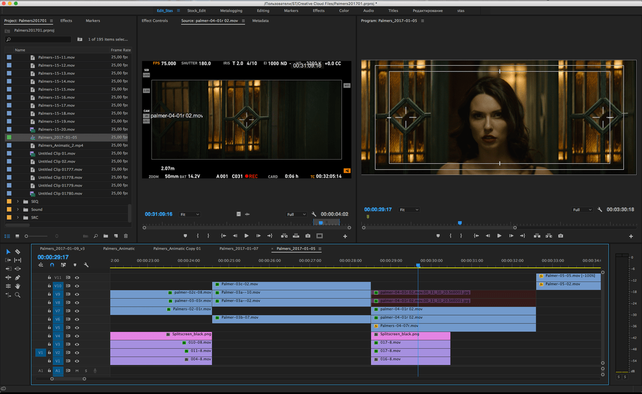Screen dimensions: 642x394
Task: Play the clip in the Source monitor
Action: pos(247,235)
